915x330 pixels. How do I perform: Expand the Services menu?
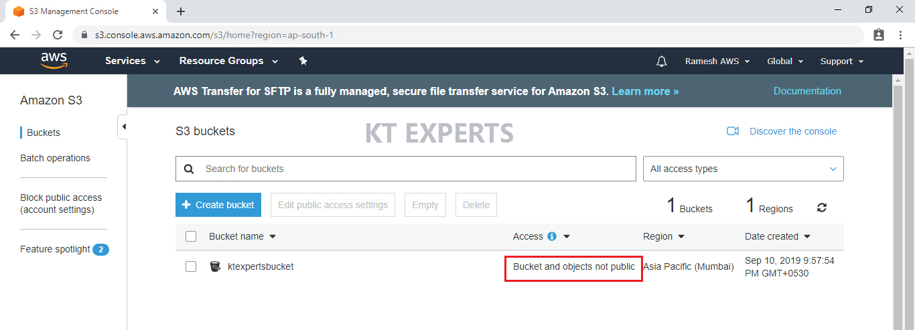click(x=133, y=61)
